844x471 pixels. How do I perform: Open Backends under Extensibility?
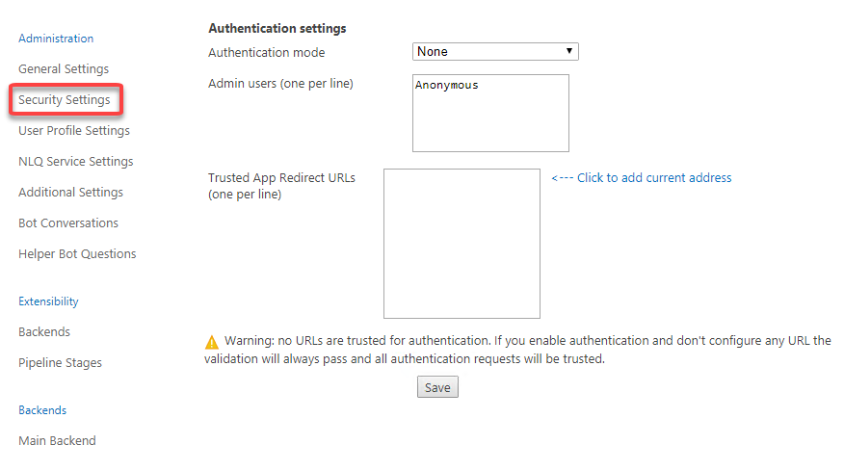[44, 332]
